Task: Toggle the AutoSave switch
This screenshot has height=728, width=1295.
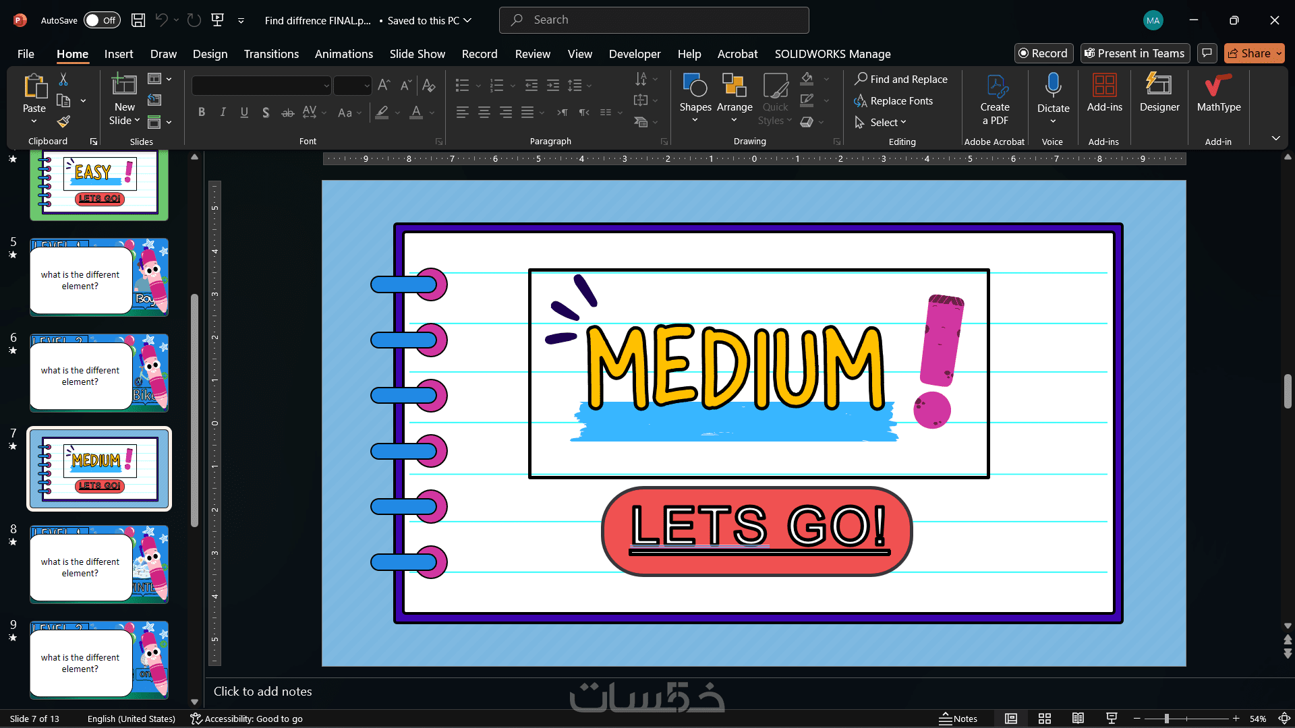Action: [x=102, y=20]
